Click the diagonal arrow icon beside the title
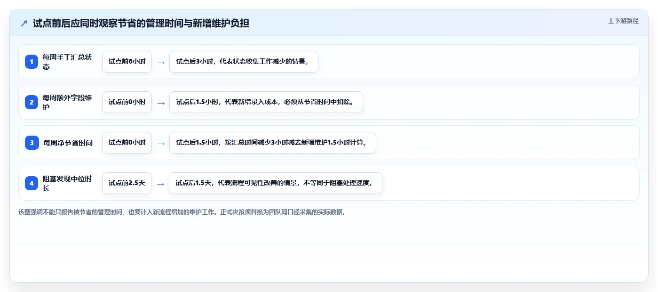This screenshot has height=292, width=658. click(24, 23)
